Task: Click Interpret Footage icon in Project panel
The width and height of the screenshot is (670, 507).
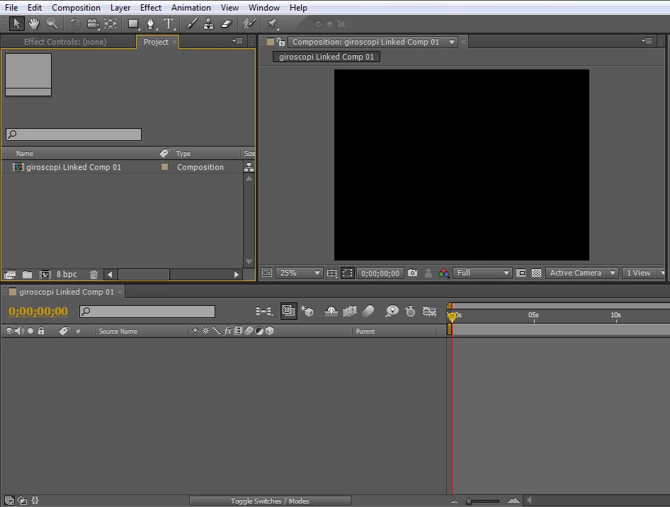Action: pos(10,274)
